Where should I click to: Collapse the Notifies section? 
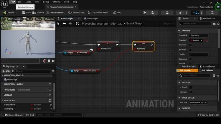pyautogui.click(x=179, y=108)
